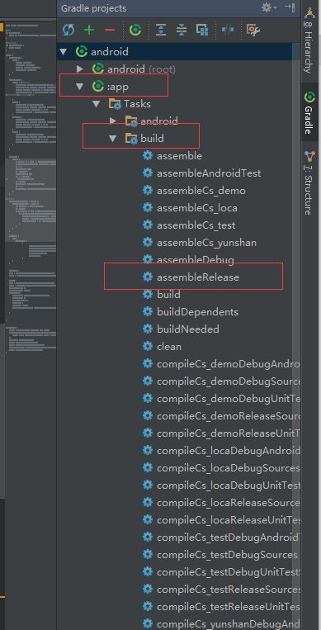Detach Gradle project using minus icon
The image size is (321, 630).
[109, 30]
